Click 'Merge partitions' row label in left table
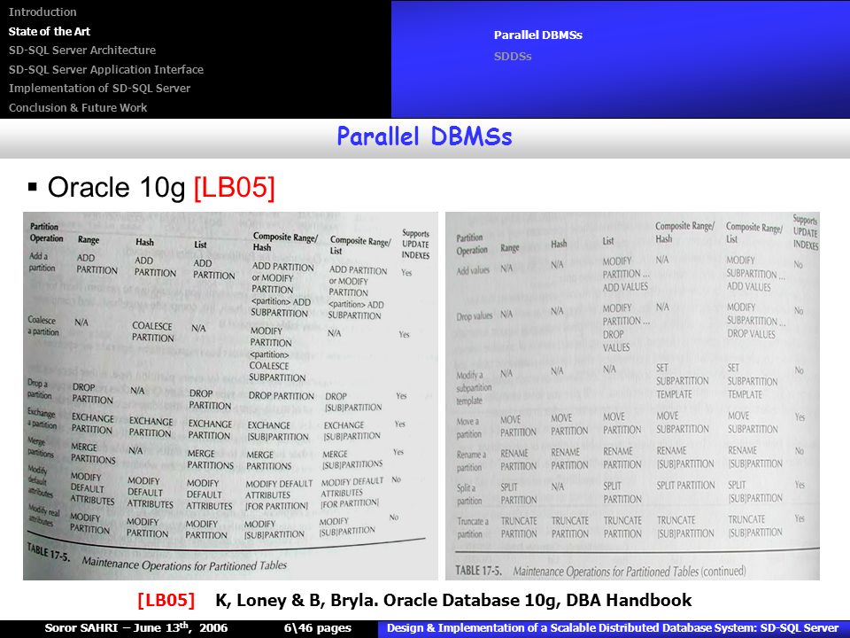This screenshot has height=638, width=850. pos(41,447)
